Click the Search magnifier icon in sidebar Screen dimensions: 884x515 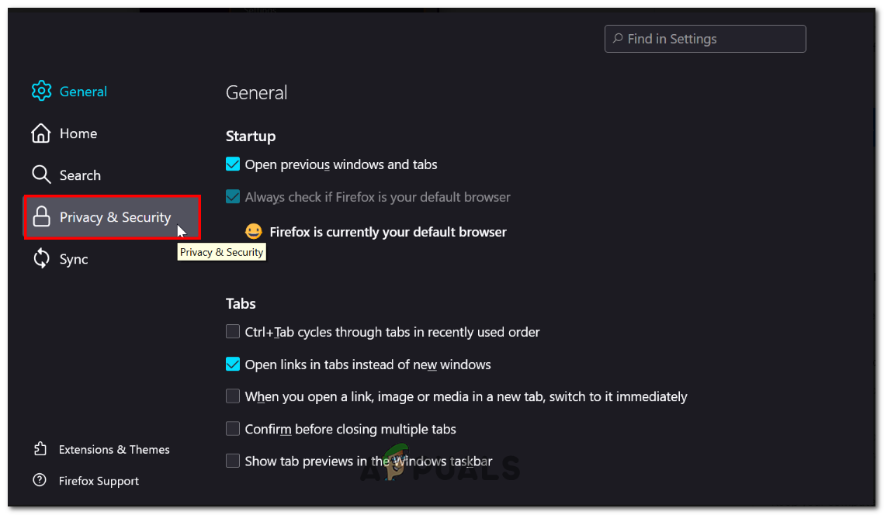pyautogui.click(x=41, y=175)
